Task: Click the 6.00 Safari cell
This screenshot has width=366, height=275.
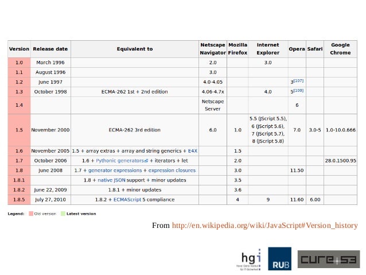Action: click(x=315, y=200)
